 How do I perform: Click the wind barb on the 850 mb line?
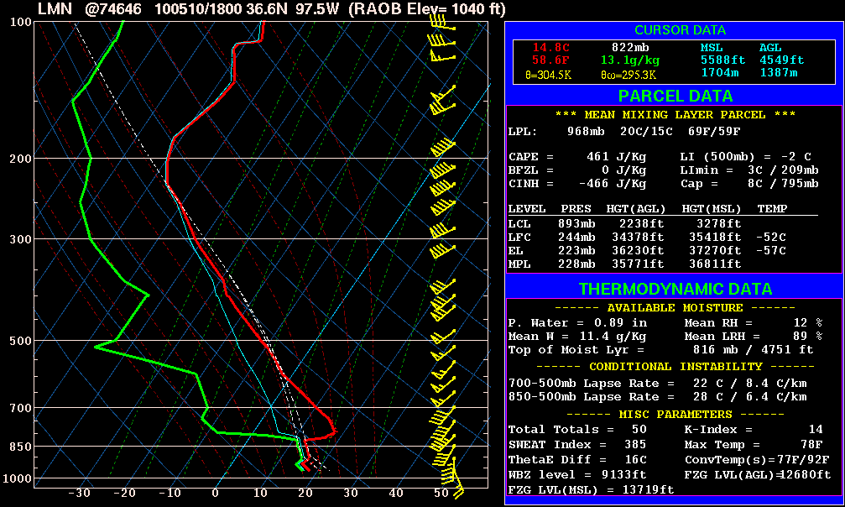[x=441, y=445]
